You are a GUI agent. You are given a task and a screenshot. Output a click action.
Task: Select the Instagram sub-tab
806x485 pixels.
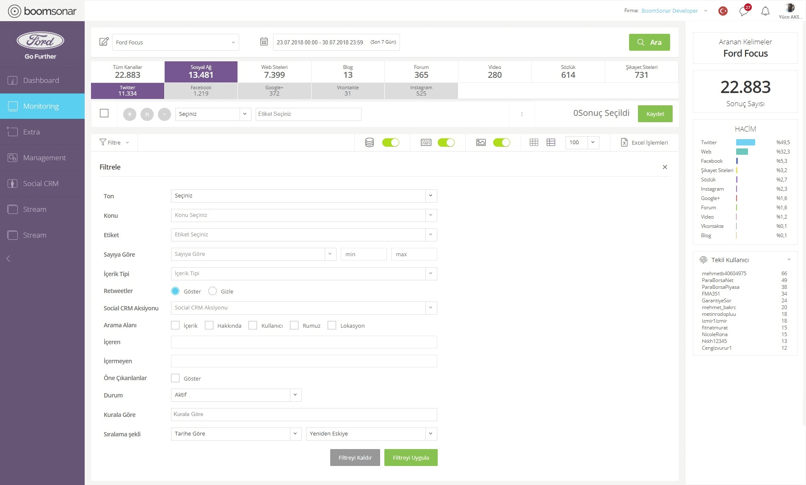pyautogui.click(x=421, y=91)
